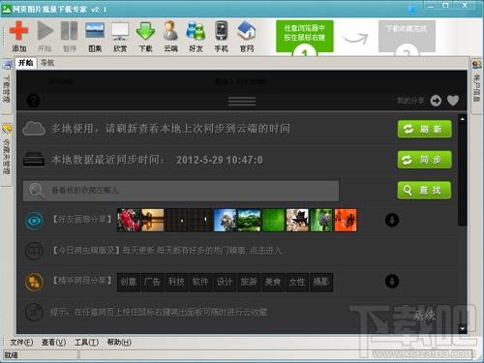Viewport: 484px width, 363px height.
Task: Click the blue globe icon in title bar
Action: 412,10
